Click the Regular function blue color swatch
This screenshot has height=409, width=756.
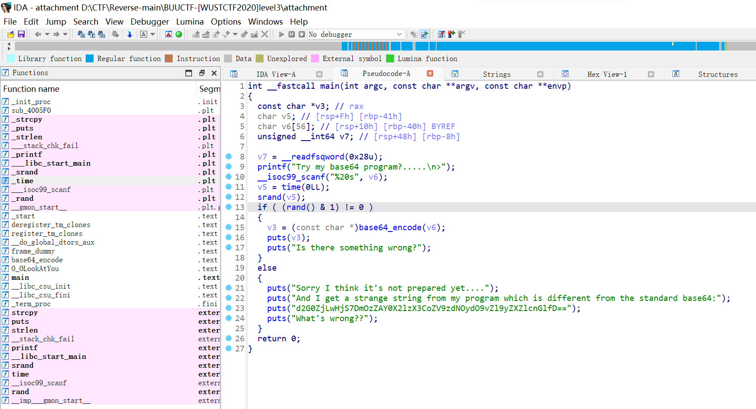coord(90,58)
